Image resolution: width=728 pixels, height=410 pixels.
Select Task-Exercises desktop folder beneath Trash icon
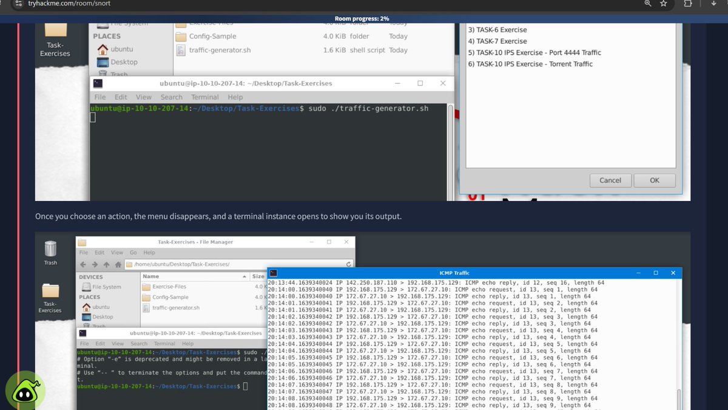click(x=50, y=298)
